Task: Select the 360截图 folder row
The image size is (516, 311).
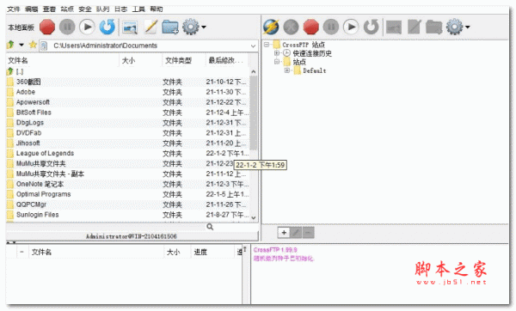Action: [x=127, y=82]
